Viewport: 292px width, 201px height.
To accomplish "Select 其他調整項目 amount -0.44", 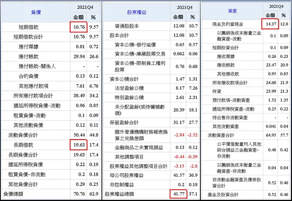I will [179, 157].
